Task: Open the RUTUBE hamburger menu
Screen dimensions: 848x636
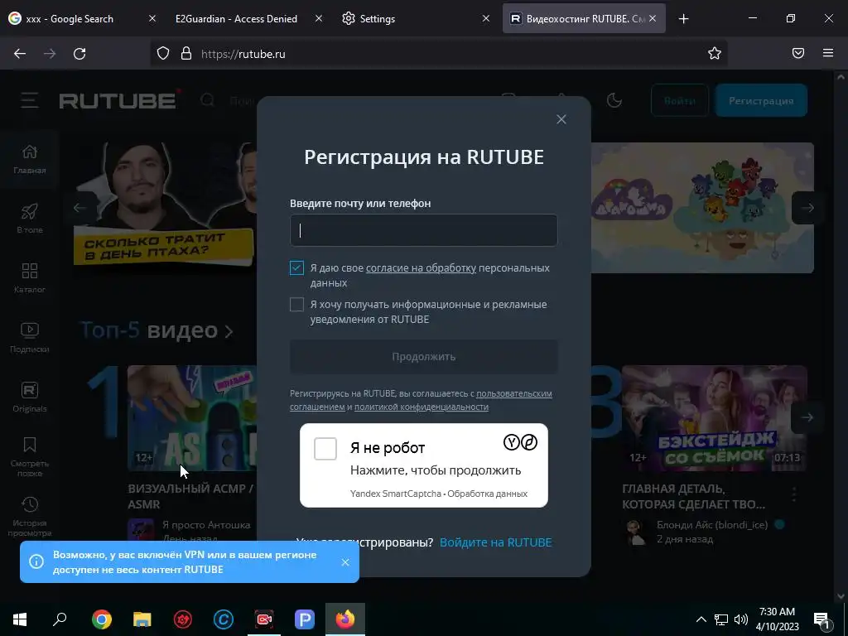Action: [30, 100]
